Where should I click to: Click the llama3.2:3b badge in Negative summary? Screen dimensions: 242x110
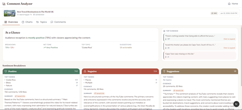99,93
